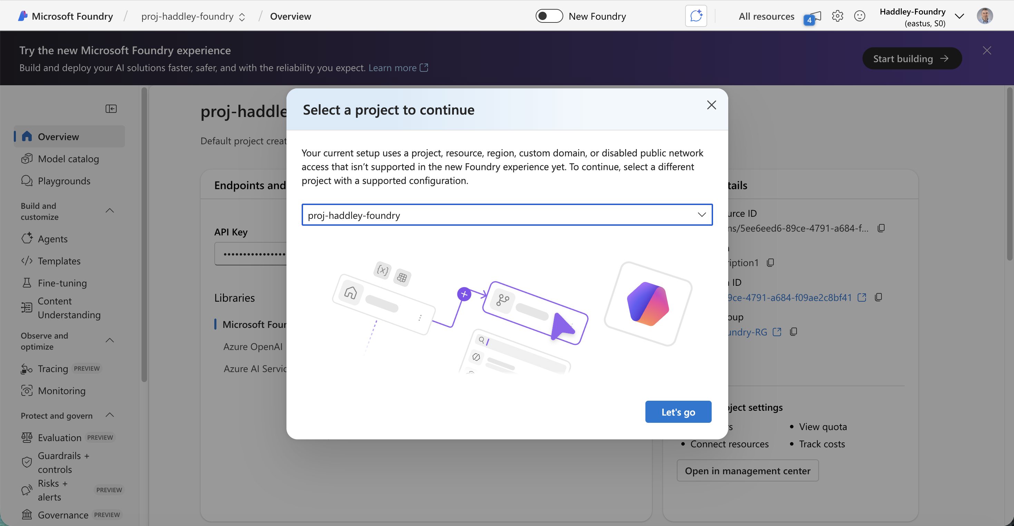Select Templates in the sidebar

pos(58,261)
